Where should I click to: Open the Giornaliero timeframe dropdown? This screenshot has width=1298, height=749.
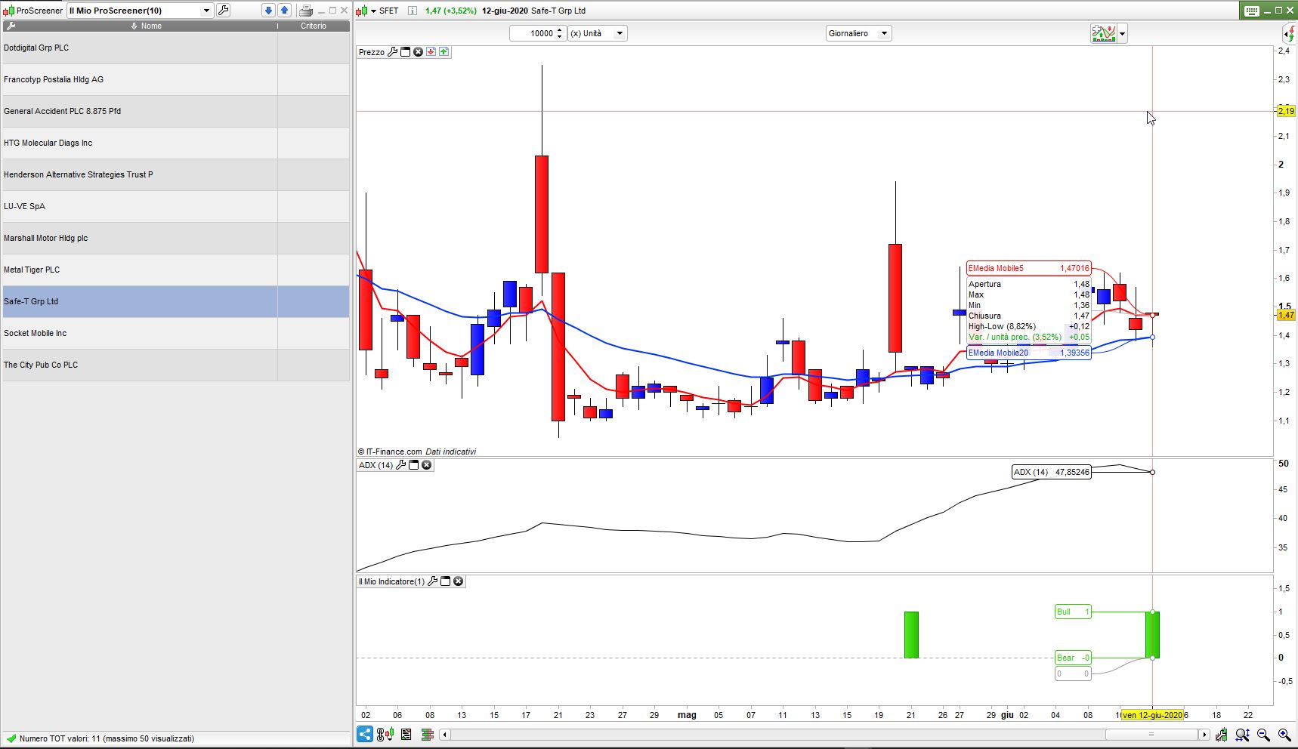pyautogui.click(x=859, y=33)
